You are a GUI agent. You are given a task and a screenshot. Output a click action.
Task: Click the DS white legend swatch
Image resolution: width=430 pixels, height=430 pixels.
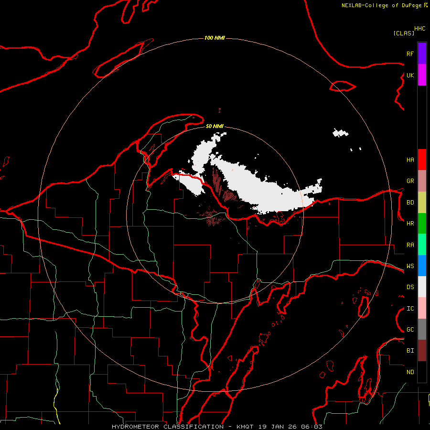pos(422,287)
